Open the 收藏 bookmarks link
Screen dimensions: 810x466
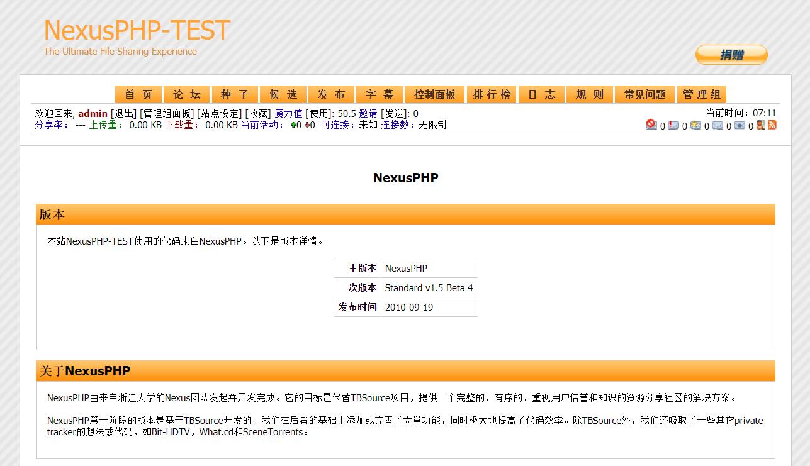[258, 113]
